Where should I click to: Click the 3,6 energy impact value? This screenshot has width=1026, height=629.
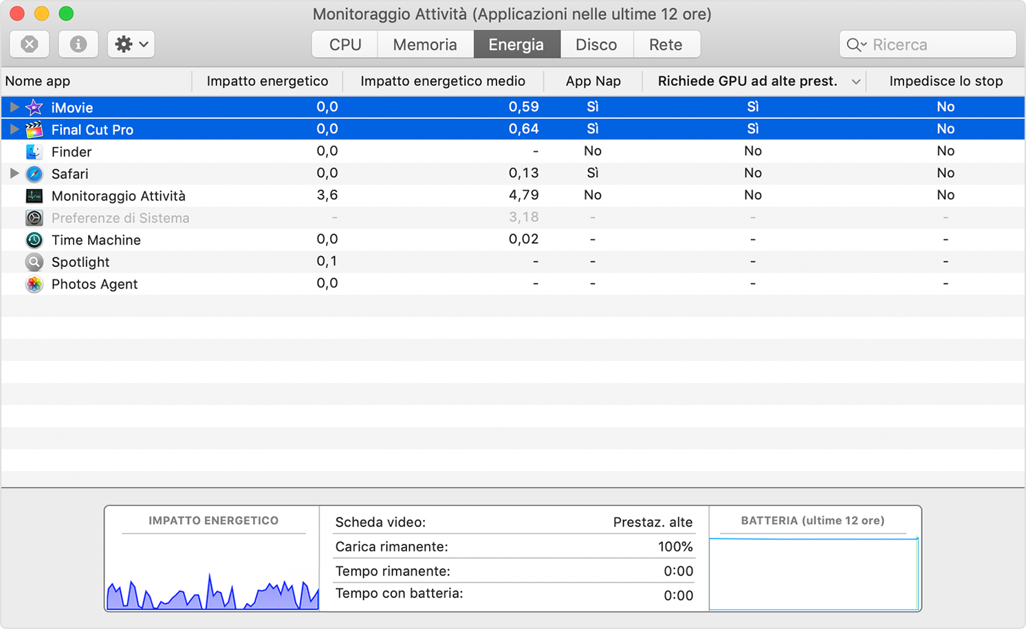point(327,195)
